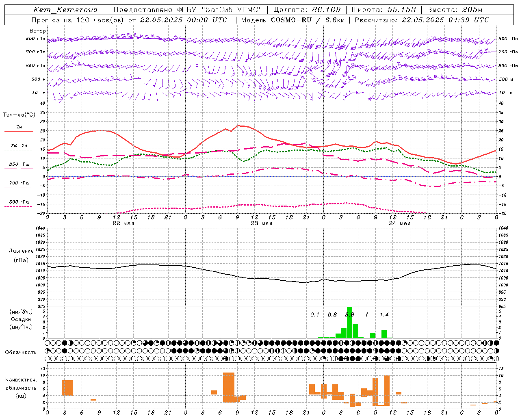Click the 'Тем-ра(°C)' temperature panel label
The image size is (520, 416).
(x=19, y=115)
